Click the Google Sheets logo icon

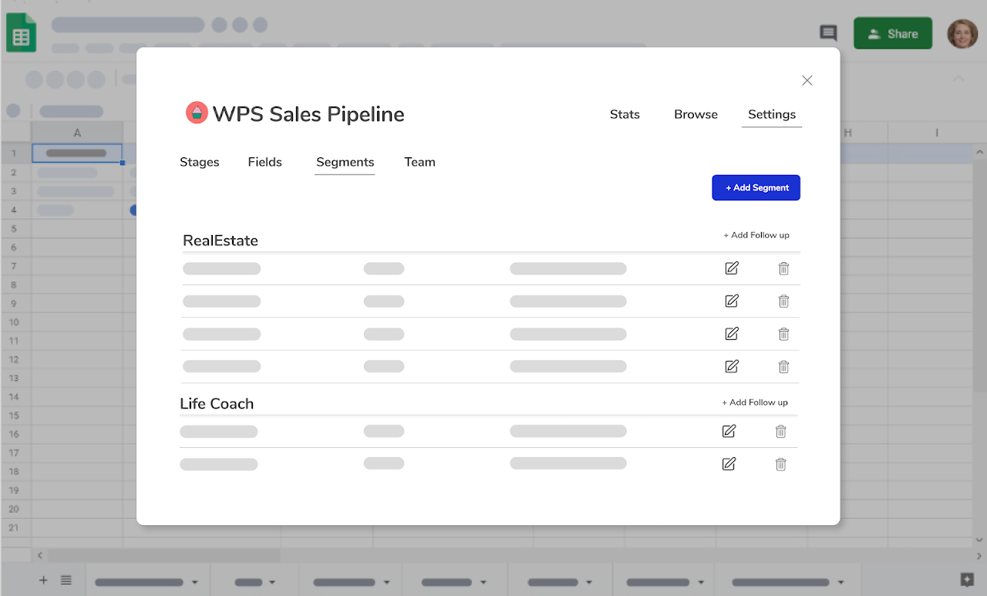(21, 35)
